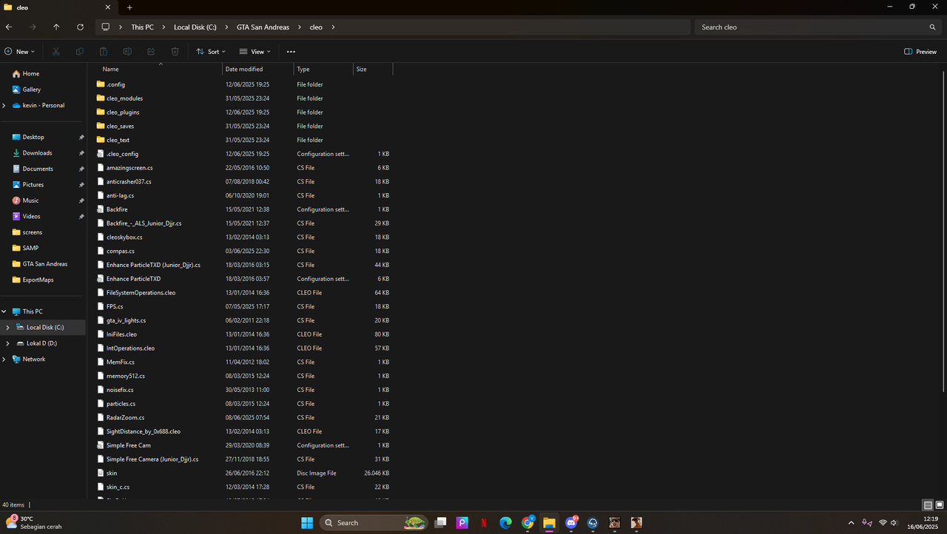The width and height of the screenshot is (947, 534).
Task: Collapse the This PC tree node
Action: click(x=4, y=311)
